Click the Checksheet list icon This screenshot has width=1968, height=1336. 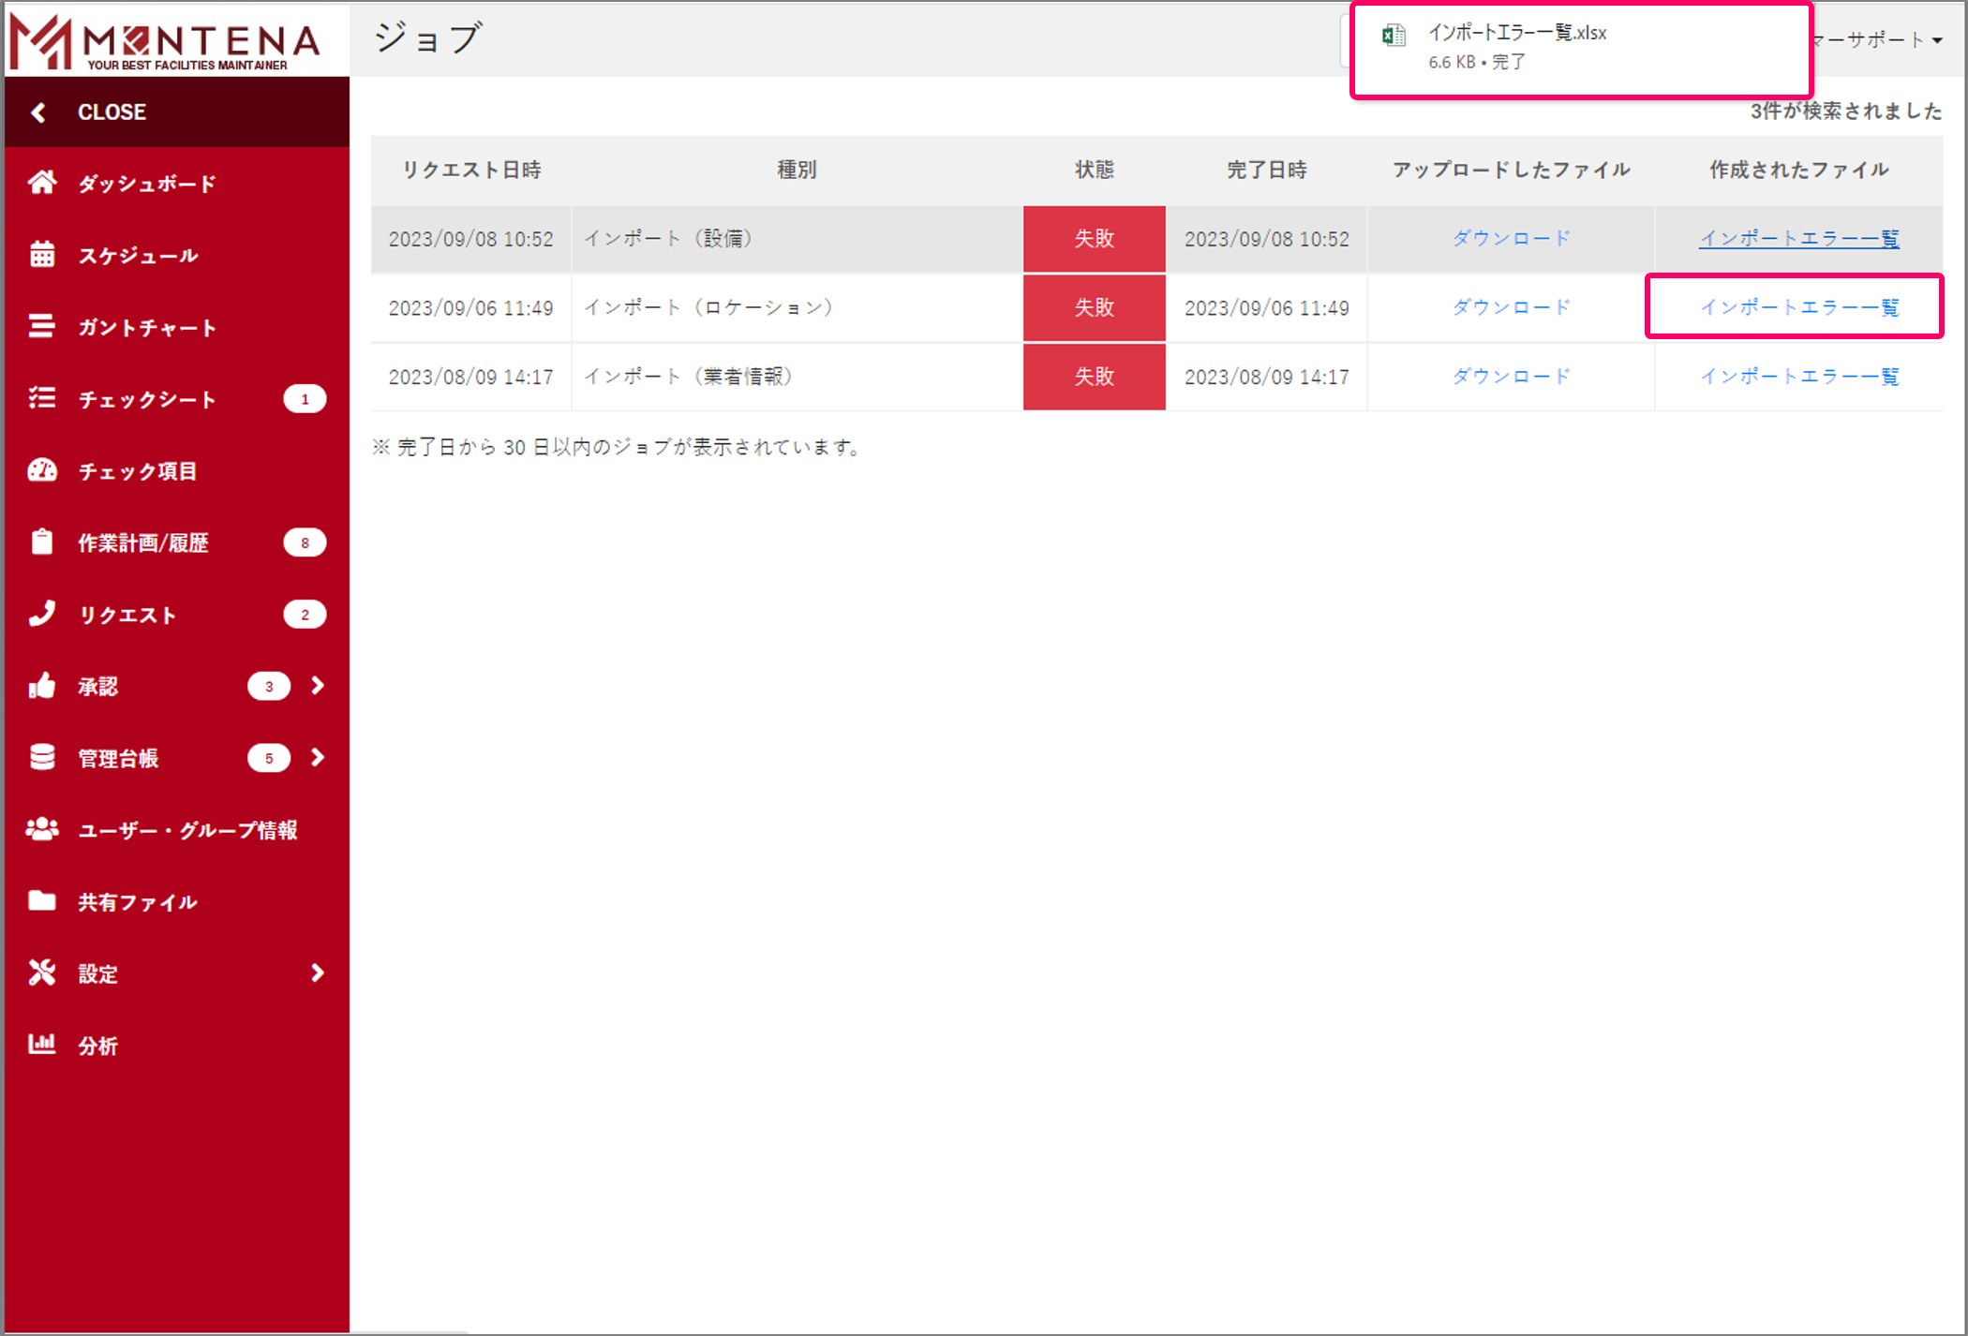coord(41,399)
